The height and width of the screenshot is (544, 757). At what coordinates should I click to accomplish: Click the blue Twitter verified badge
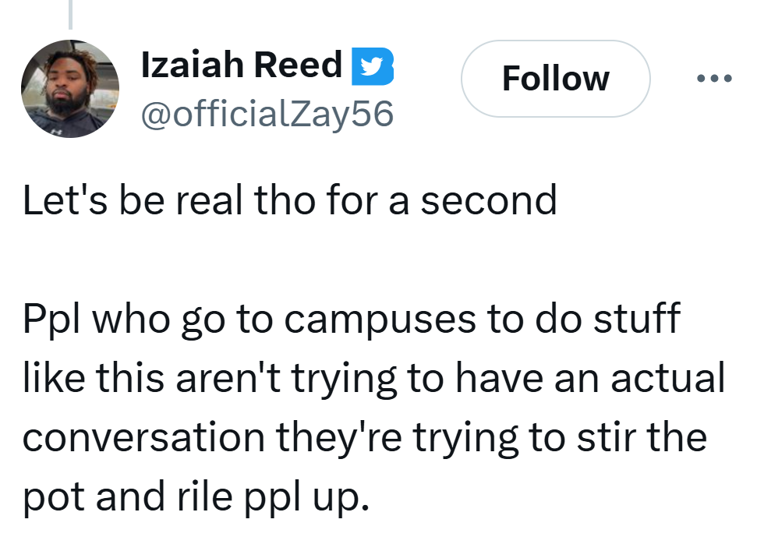373,65
